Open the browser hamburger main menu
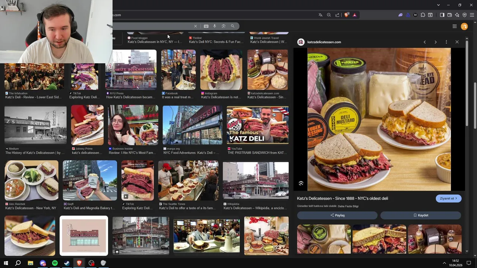Screen dimensions: 477x268 point(472,15)
